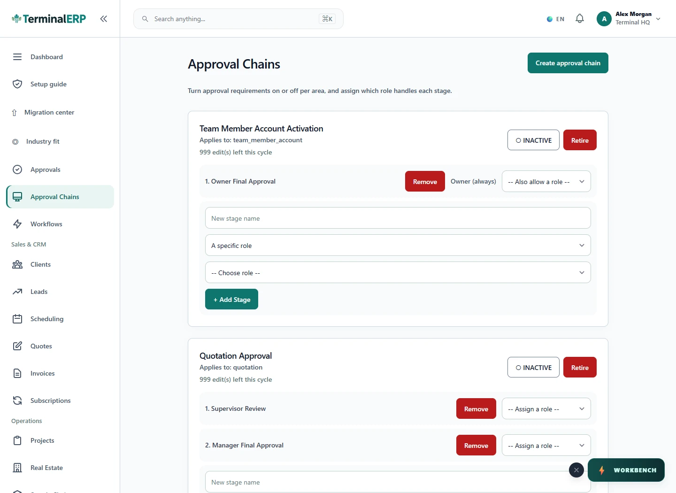Collapse the sidebar with double-chevron icon
The height and width of the screenshot is (493, 676).
click(x=103, y=19)
